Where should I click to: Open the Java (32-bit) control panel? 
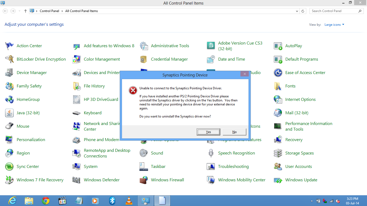(28, 113)
